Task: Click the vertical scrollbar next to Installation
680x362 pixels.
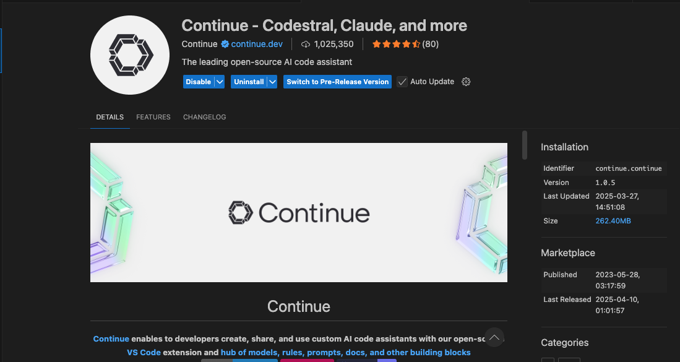Action: pos(524,145)
